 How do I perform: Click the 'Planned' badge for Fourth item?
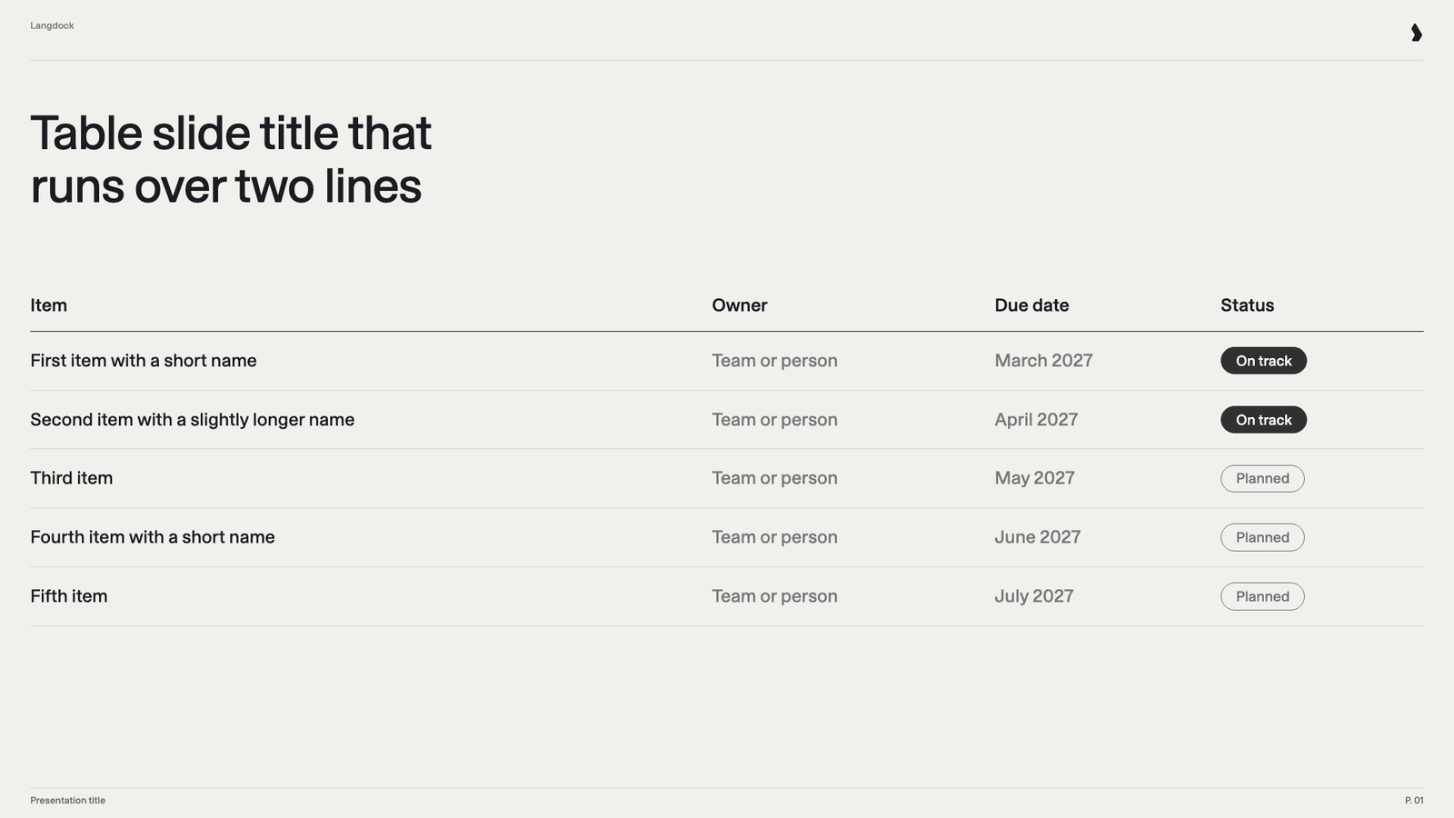[x=1262, y=537]
